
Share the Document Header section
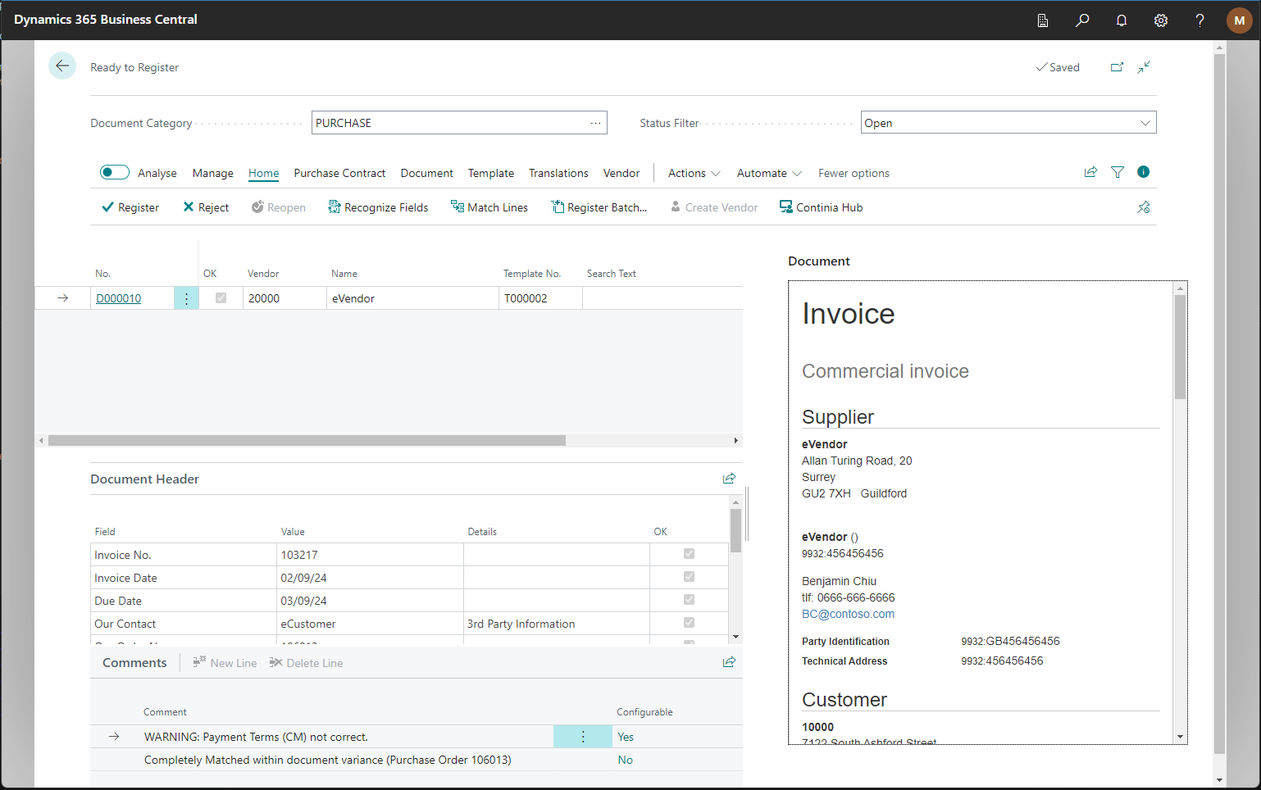point(729,479)
